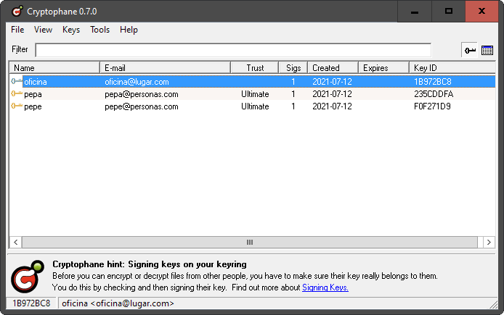Click the horizontal scrollbar right arrow
The image size is (504, 315).
489,243
